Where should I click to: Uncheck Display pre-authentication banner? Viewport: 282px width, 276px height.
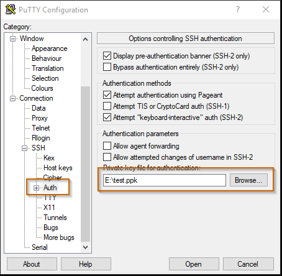(107, 56)
